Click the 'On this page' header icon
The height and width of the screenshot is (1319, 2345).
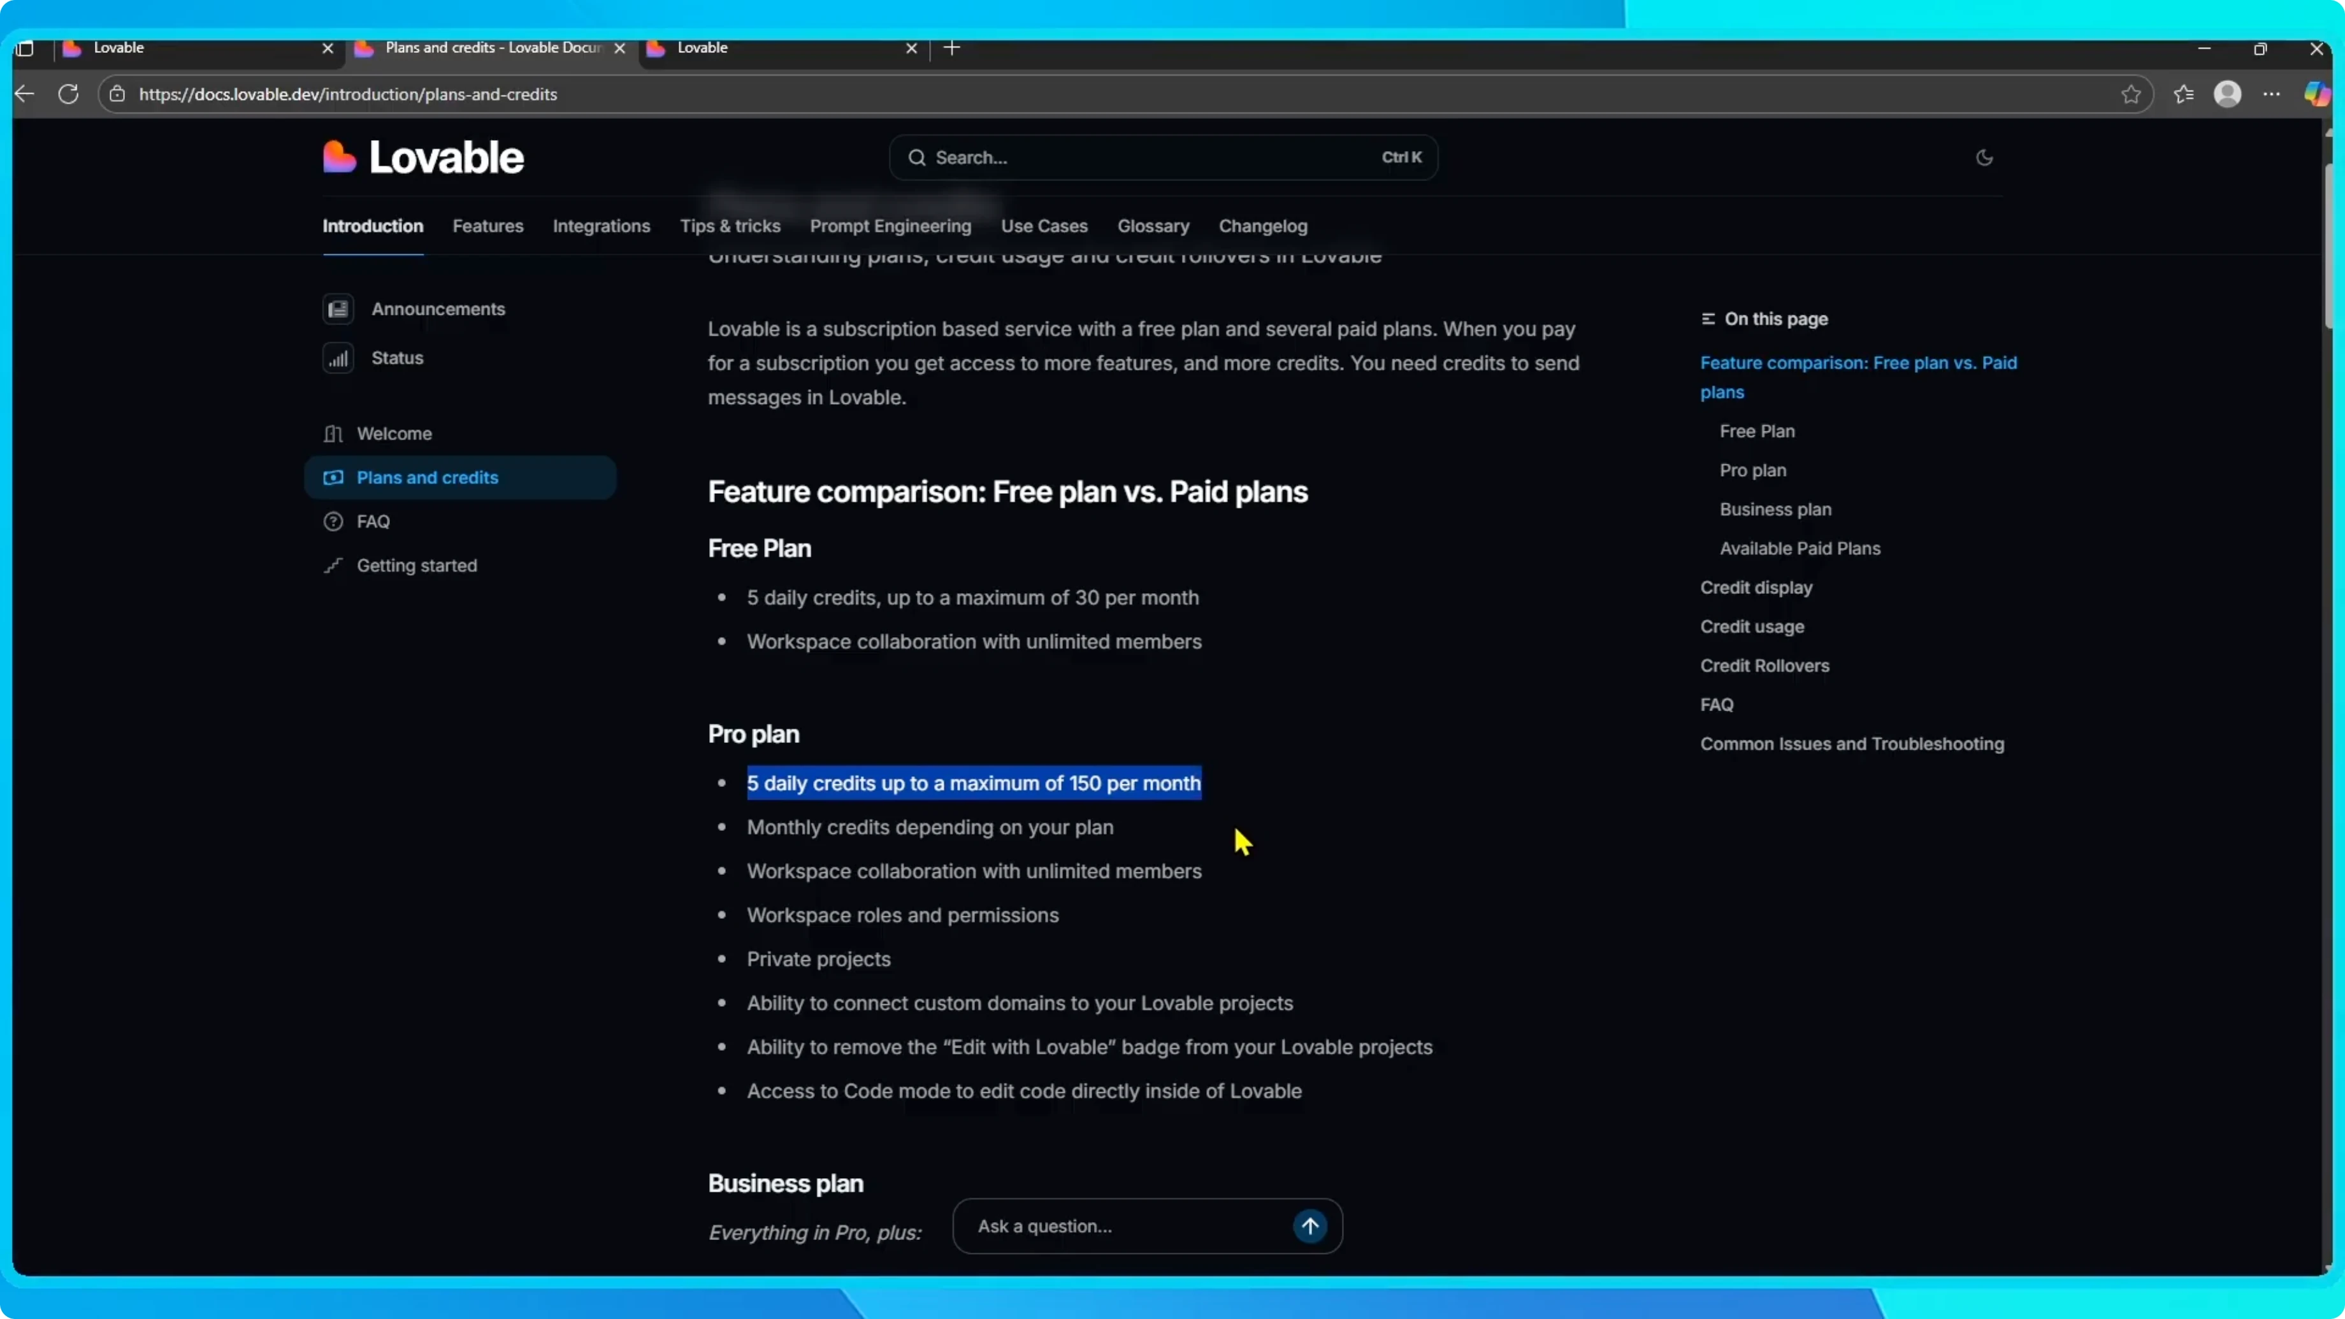click(1708, 319)
